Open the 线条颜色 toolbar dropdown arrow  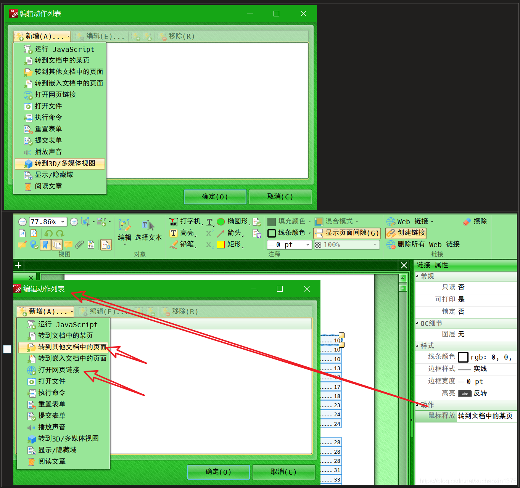(x=309, y=233)
